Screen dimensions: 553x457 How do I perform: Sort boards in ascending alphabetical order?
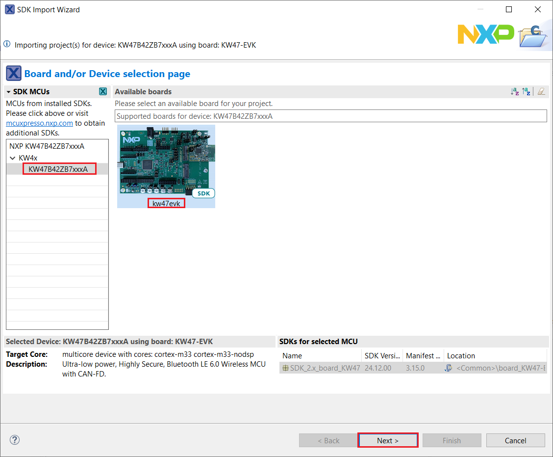(514, 92)
